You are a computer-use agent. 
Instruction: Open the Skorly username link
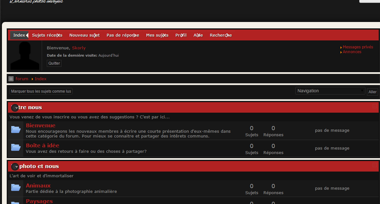coord(79,48)
